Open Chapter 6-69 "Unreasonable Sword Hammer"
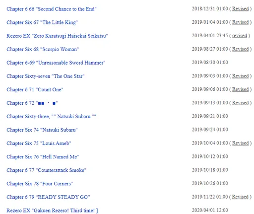Viewport: 254px width, 214px height. pos(56,63)
